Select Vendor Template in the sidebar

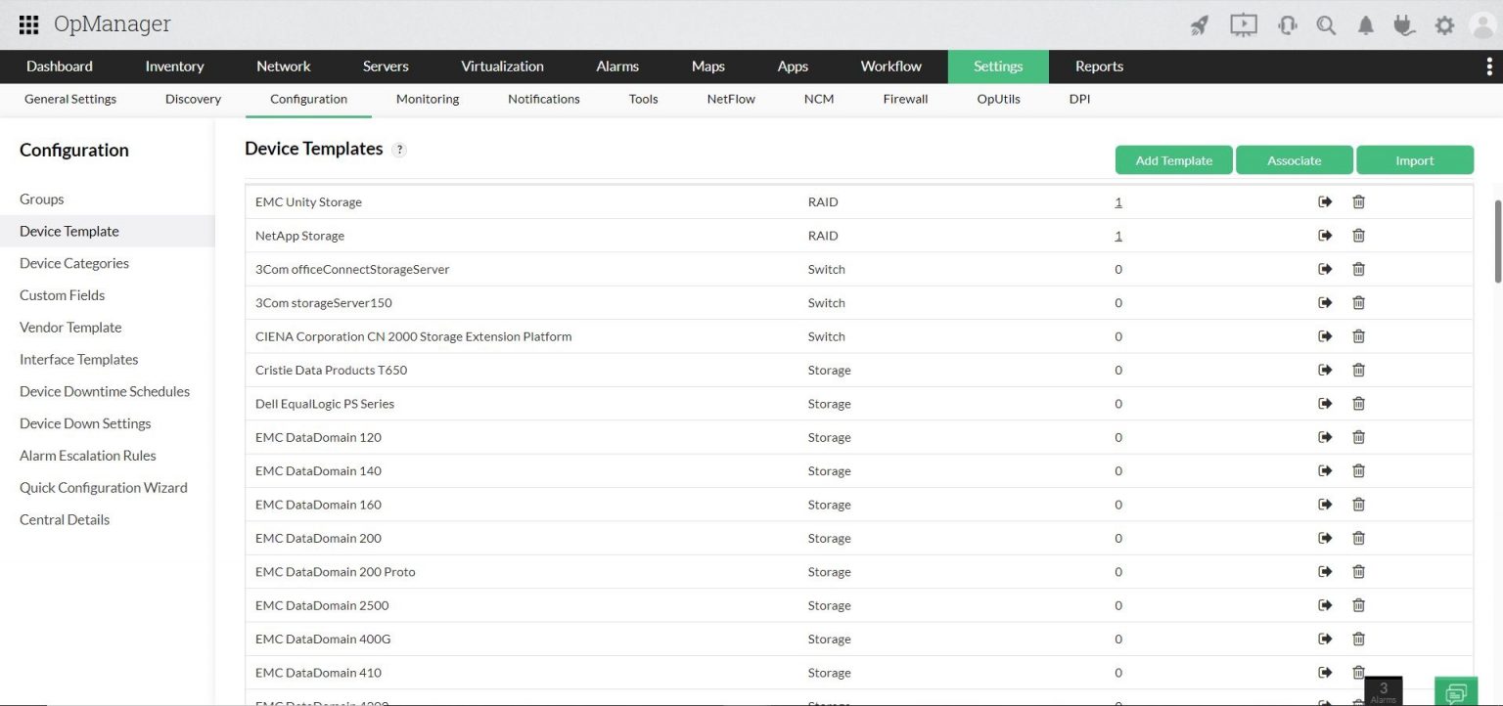tap(70, 328)
